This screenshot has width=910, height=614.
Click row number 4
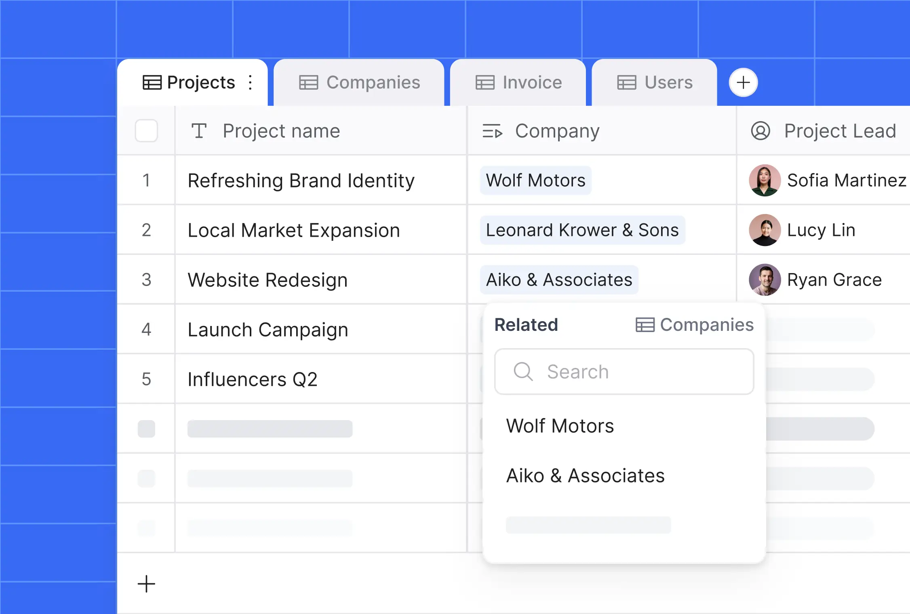tap(146, 329)
